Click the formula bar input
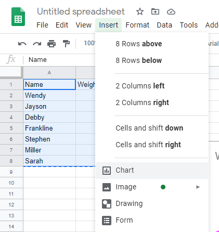Screen dimensions: 219x232 pos(59,60)
